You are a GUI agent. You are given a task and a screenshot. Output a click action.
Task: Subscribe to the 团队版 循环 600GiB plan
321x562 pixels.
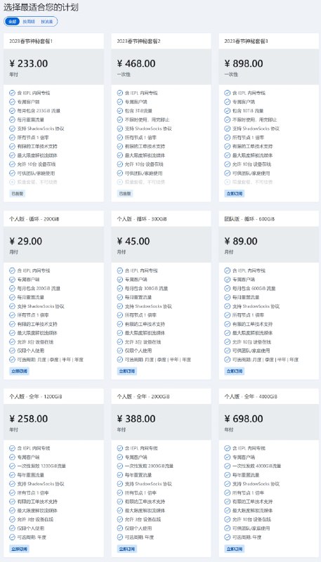235,372
